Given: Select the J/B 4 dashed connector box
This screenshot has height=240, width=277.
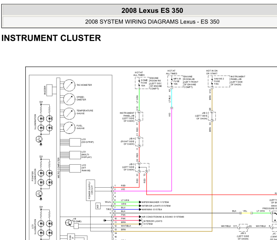Looking at the screenshot, I should pyautogui.click(x=139, y=142).
